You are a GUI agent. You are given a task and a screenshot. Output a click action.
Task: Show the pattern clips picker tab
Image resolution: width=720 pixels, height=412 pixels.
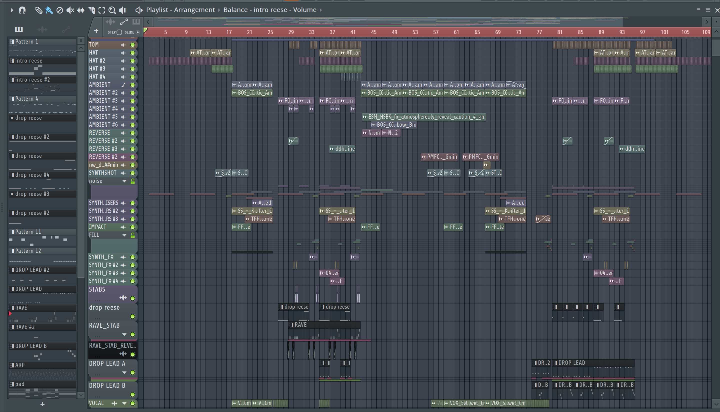(x=19, y=29)
